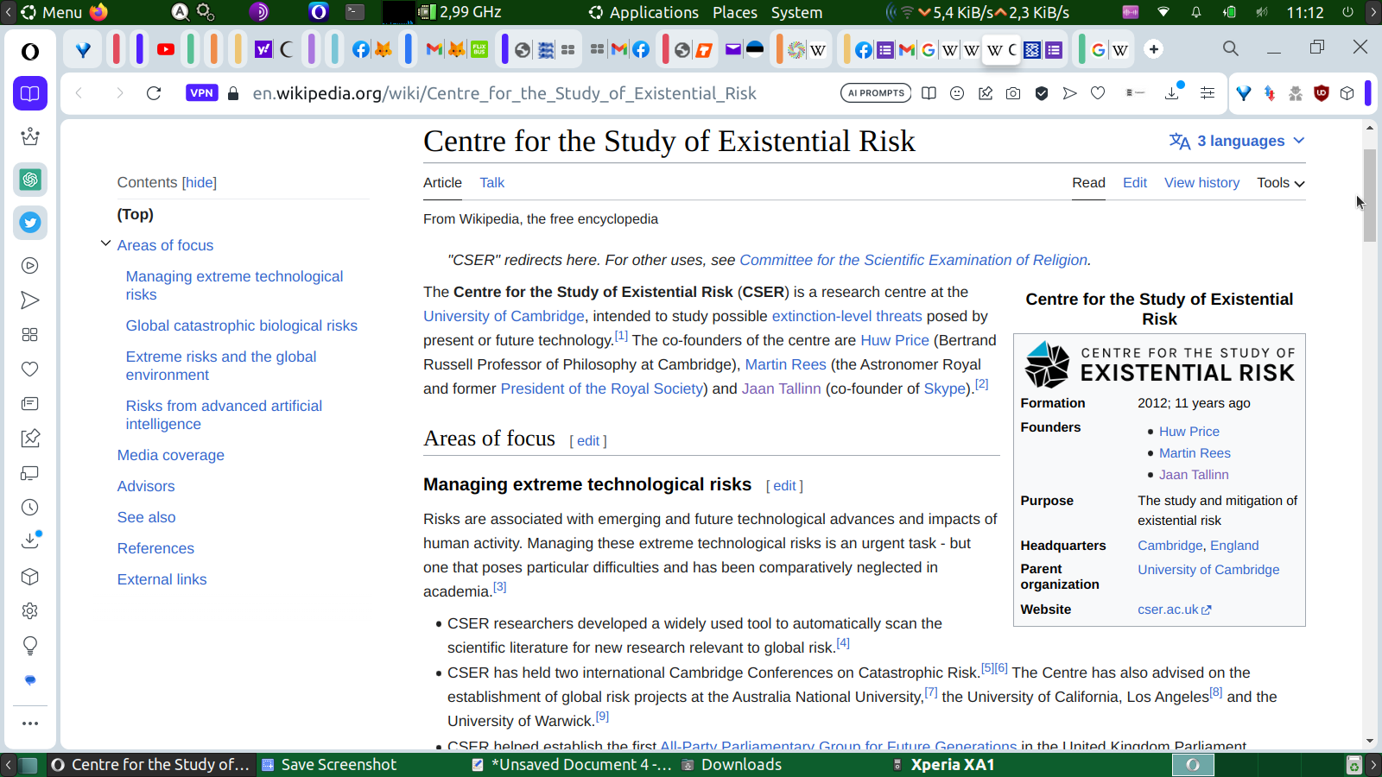Image resolution: width=1382 pixels, height=777 pixels.
Task: Open the sidebar History clock icon
Action: (x=30, y=508)
